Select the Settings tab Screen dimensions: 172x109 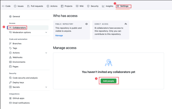123,6
